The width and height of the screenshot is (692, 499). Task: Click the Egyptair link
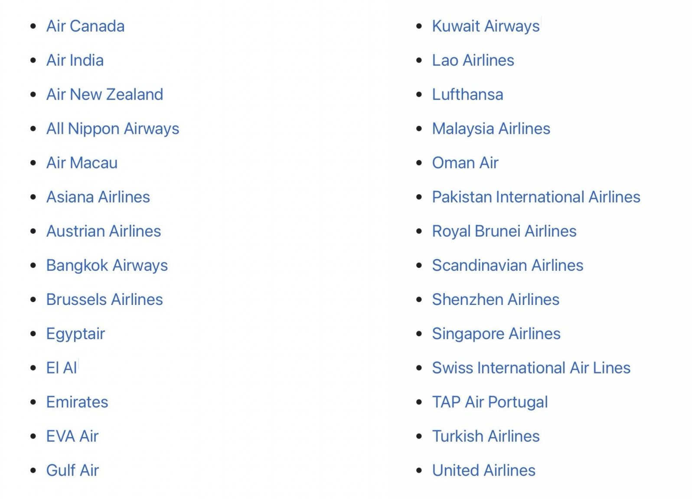pos(76,334)
